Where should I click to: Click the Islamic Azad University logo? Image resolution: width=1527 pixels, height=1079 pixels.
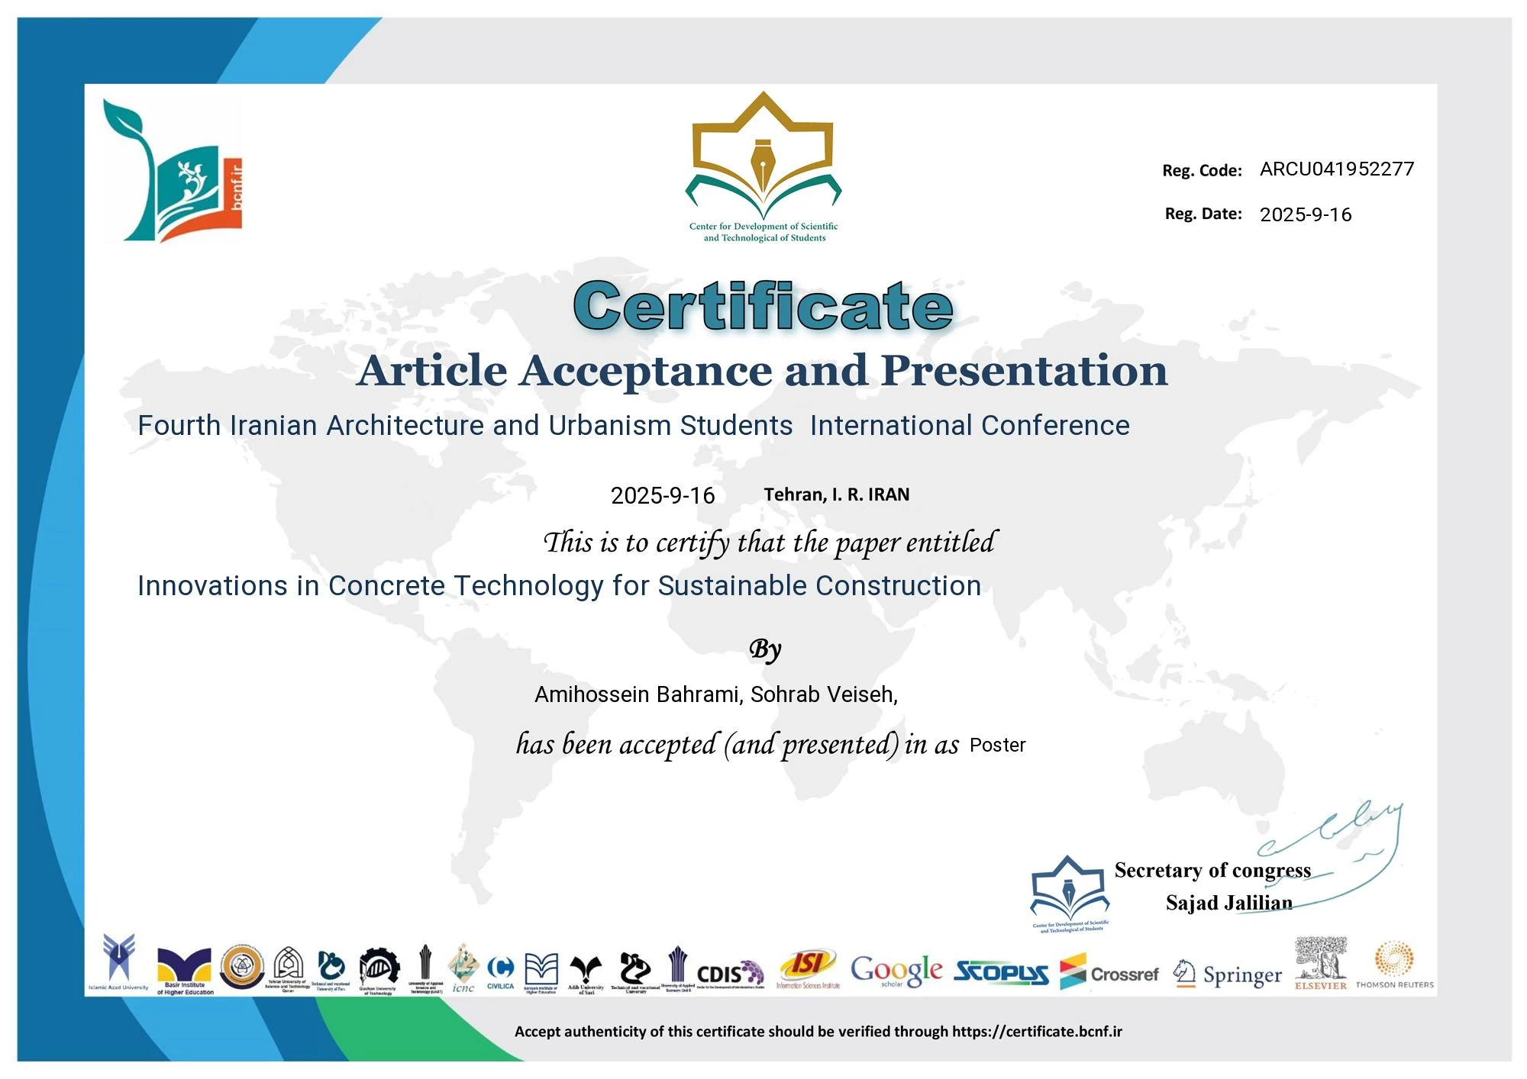point(119,962)
